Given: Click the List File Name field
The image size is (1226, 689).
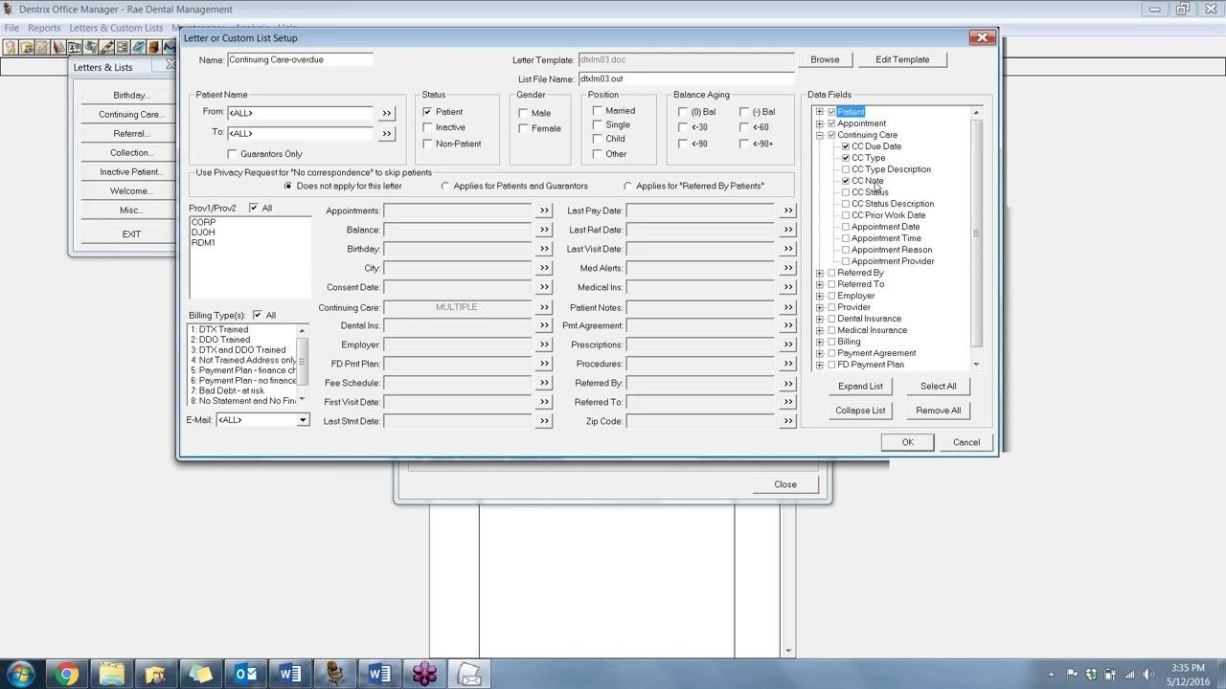Looking at the screenshot, I should 686,78.
